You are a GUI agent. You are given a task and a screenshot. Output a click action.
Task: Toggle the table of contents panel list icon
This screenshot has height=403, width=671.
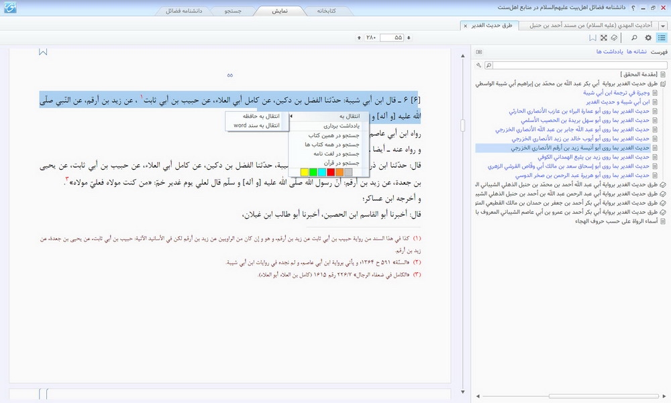[x=662, y=38]
